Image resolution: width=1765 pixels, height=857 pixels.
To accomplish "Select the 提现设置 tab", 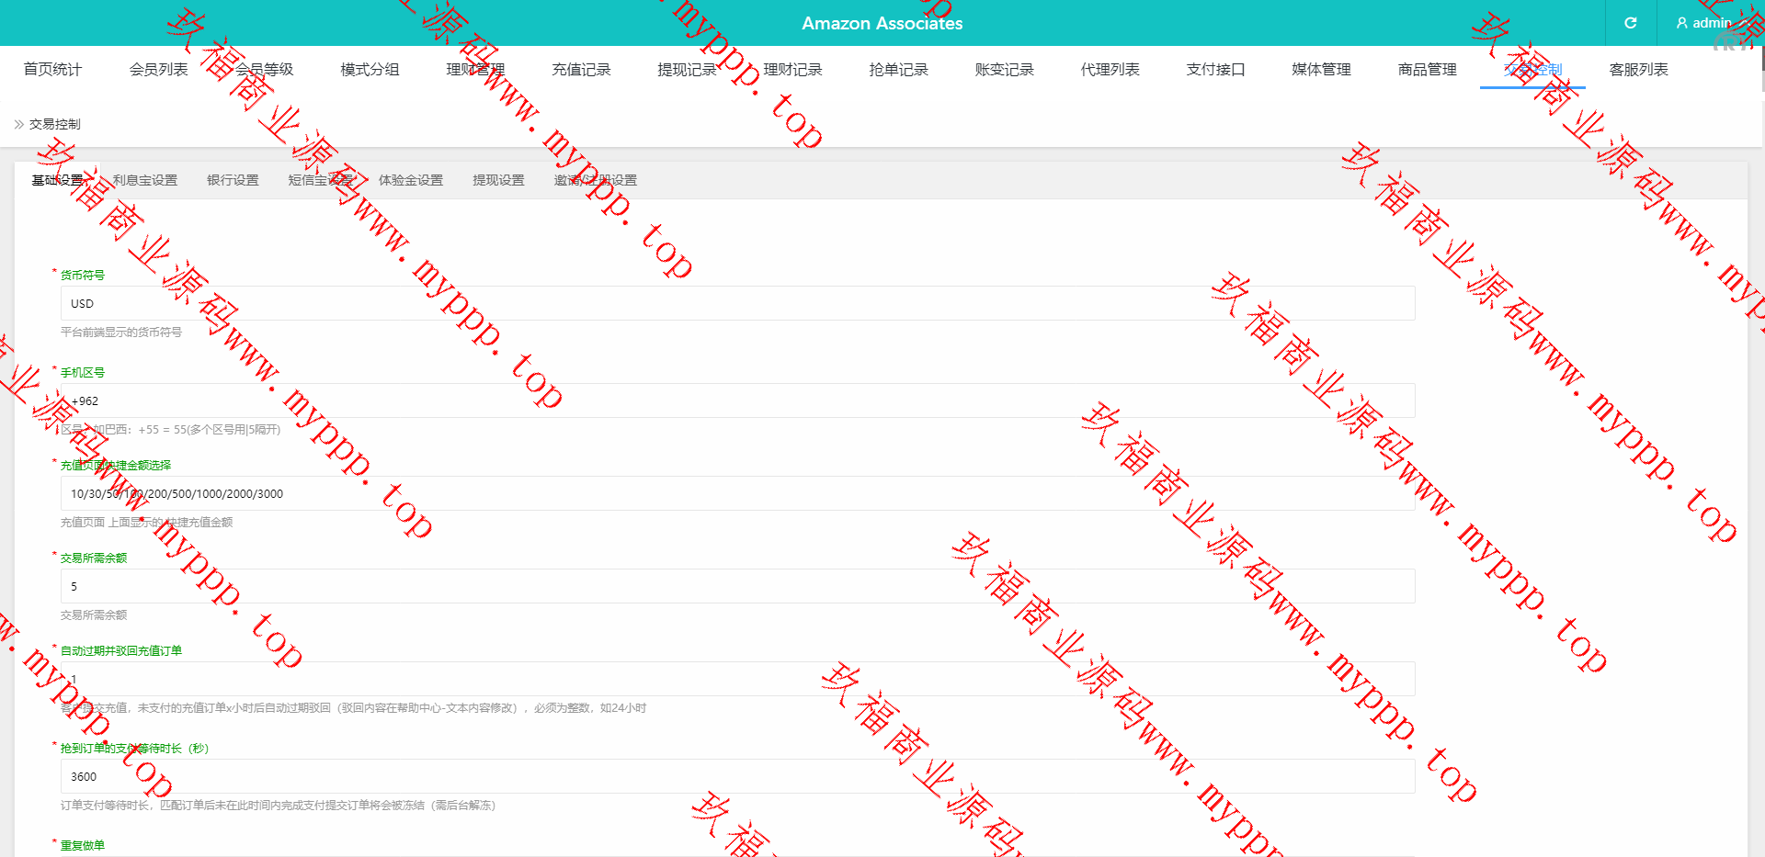I will [498, 180].
